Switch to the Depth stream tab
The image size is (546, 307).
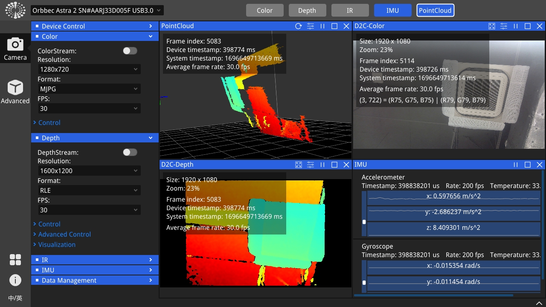[307, 11]
